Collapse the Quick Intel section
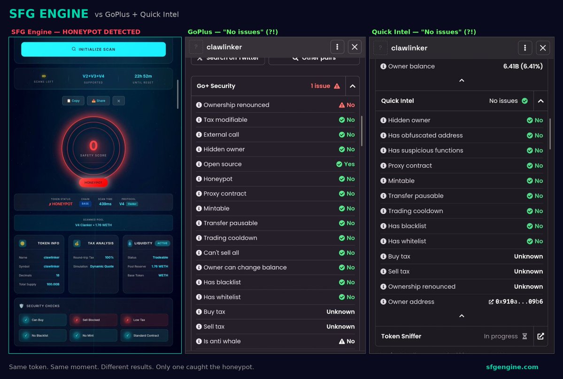563x379 pixels. point(540,101)
